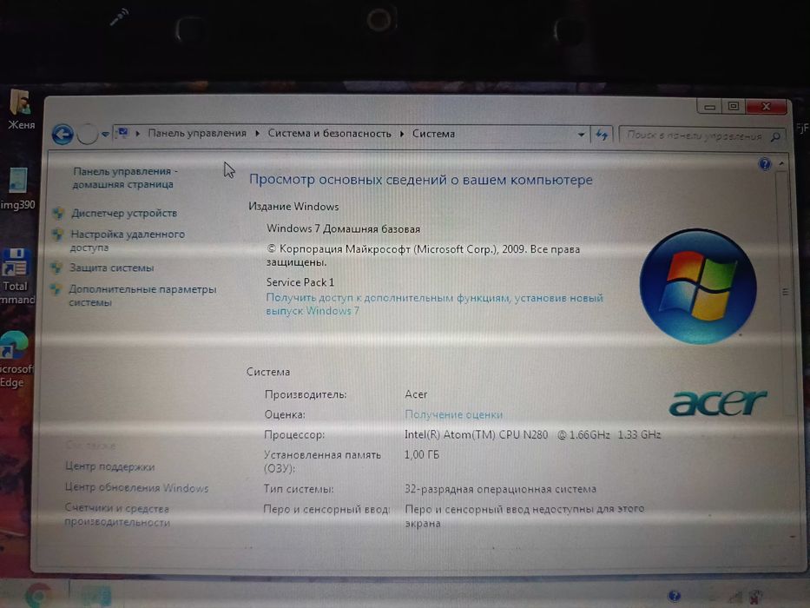Click the Refresh button beside address bar

(x=602, y=135)
